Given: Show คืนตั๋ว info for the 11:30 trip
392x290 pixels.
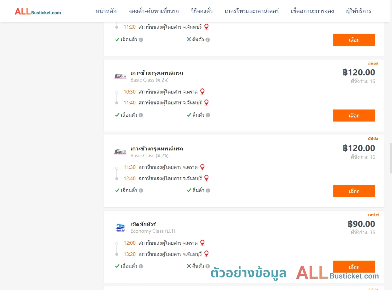Looking at the screenshot, I should tap(208, 191).
